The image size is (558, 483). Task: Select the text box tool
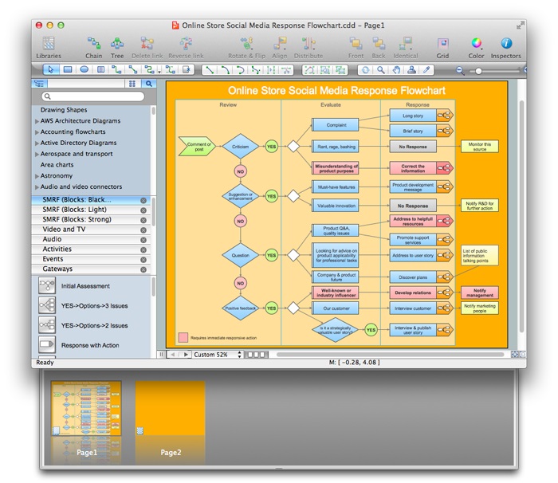(100, 70)
